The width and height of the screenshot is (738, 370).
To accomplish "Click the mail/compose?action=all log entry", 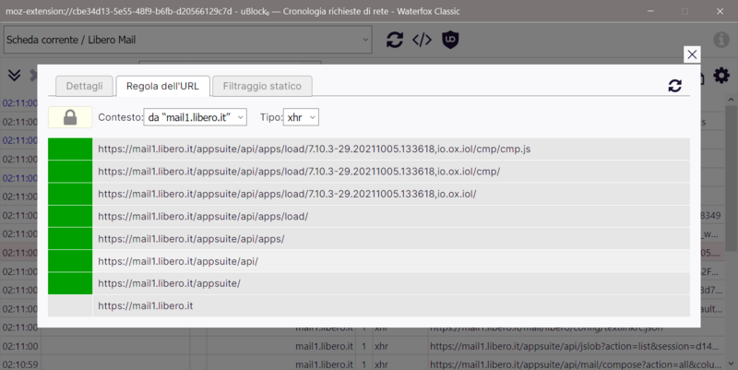I will click(575, 364).
